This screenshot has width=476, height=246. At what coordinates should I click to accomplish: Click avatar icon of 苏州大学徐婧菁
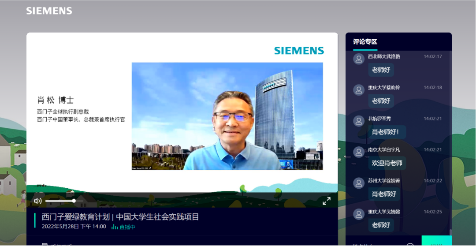[x=358, y=183]
